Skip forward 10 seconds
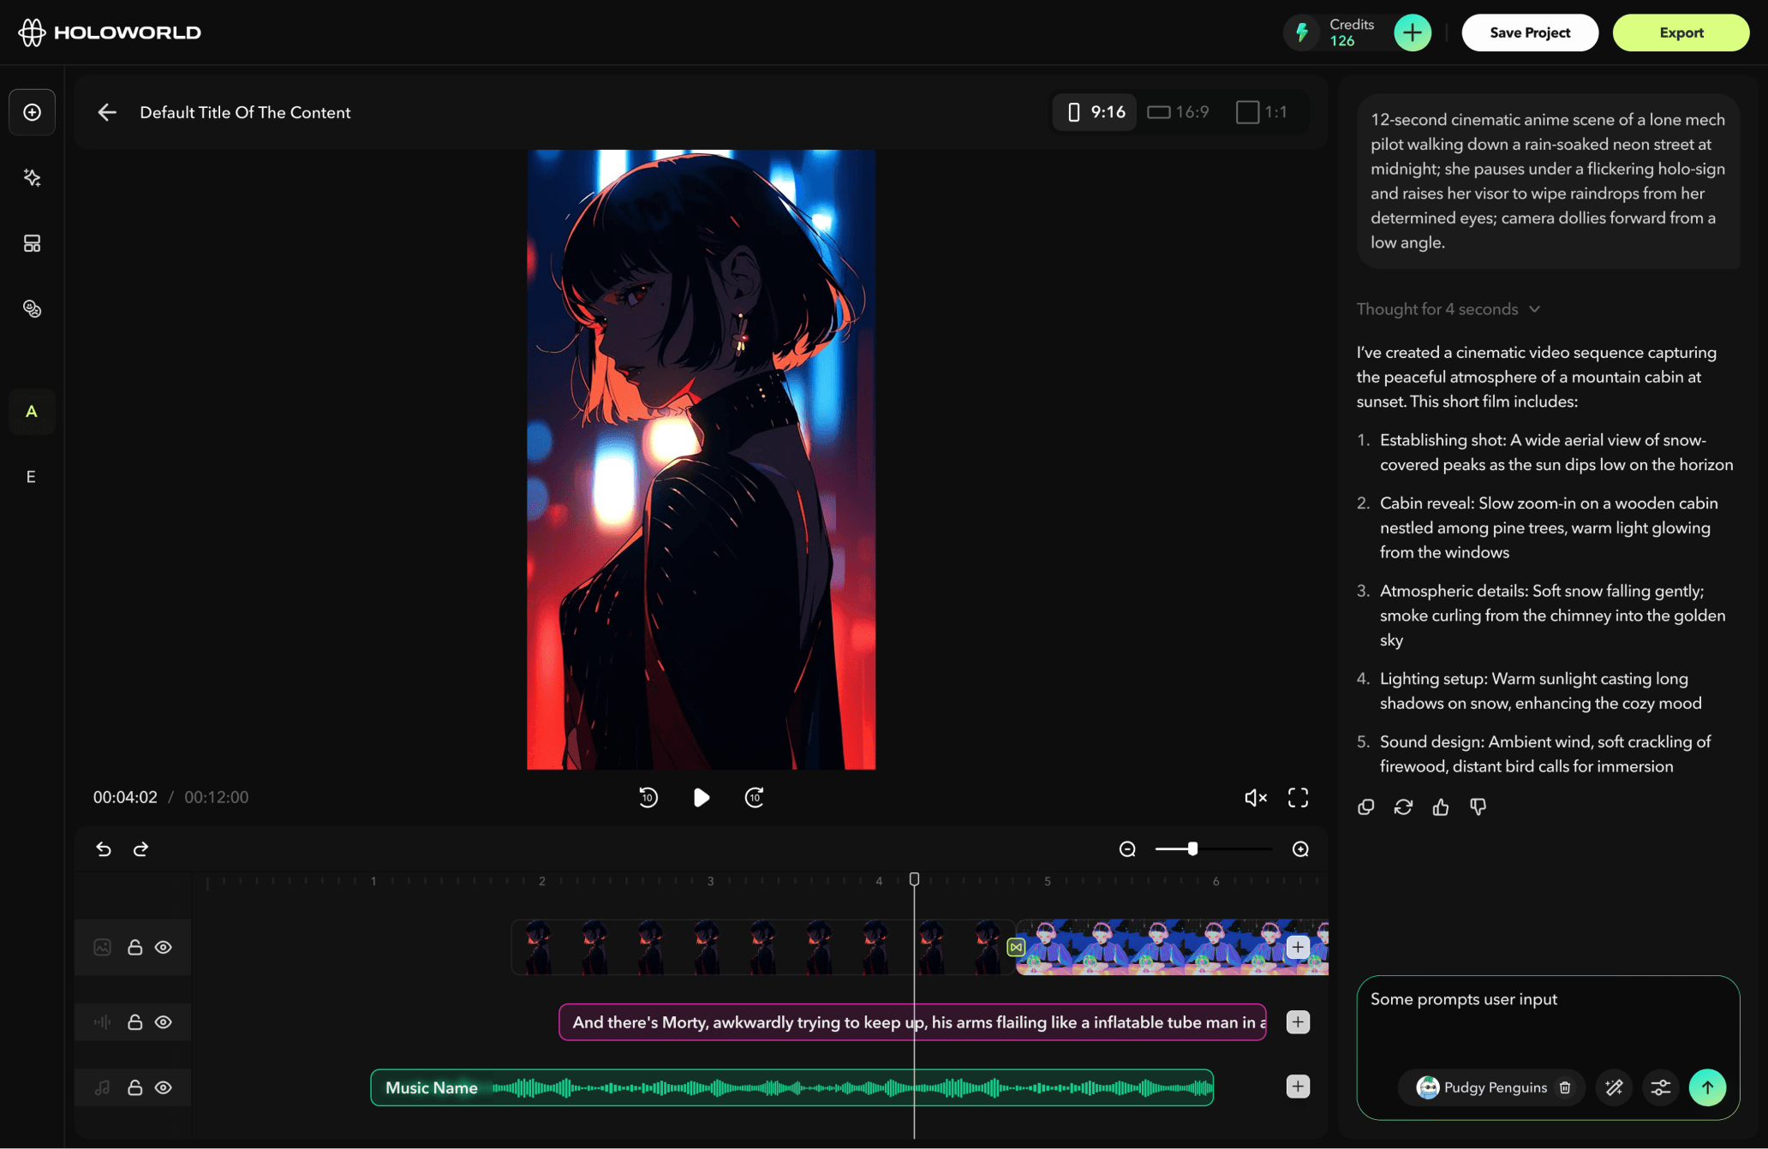1768x1149 pixels. (x=754, y=797)
